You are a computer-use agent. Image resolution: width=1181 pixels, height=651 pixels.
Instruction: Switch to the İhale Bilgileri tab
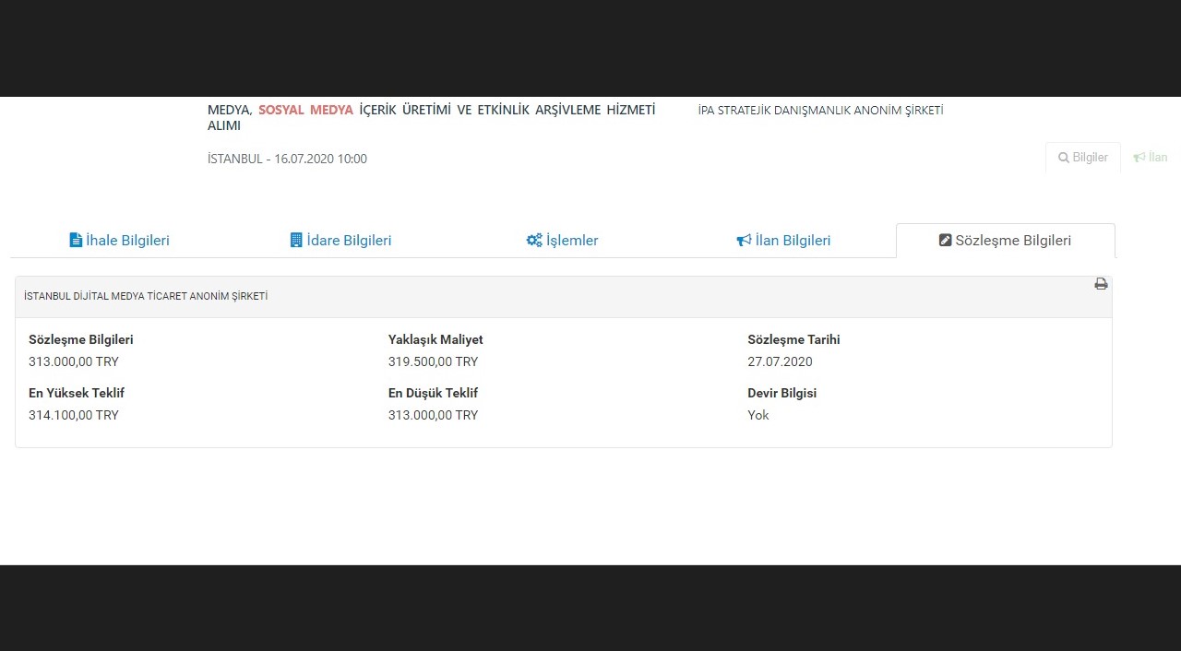pyautogui.click(x=127, y=241)
